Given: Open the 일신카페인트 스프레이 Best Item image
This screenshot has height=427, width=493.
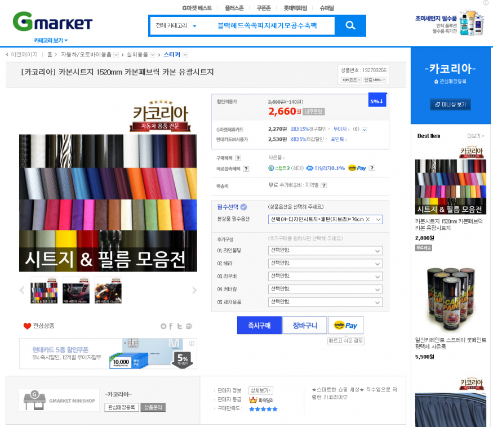Looking at the screenshot, I should click(451, 299).
